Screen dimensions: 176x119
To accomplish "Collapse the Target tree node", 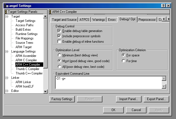I will click(7, 16).
